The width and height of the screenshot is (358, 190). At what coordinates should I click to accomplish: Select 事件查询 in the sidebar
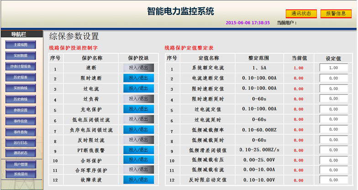[x=21, y=132]
